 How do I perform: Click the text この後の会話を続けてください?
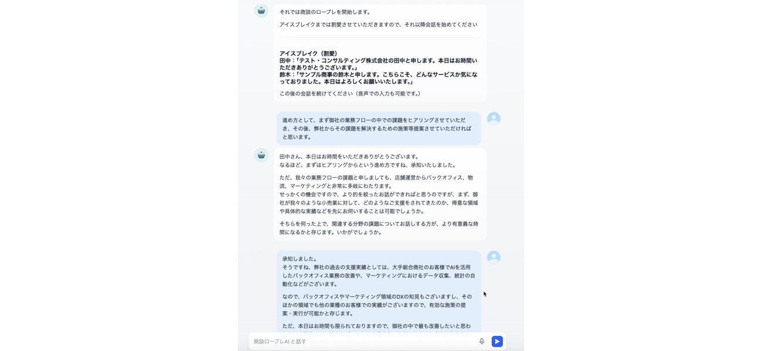coord(351,94)
